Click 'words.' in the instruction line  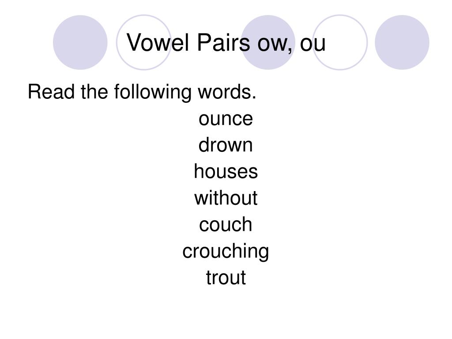coord(227,92)
